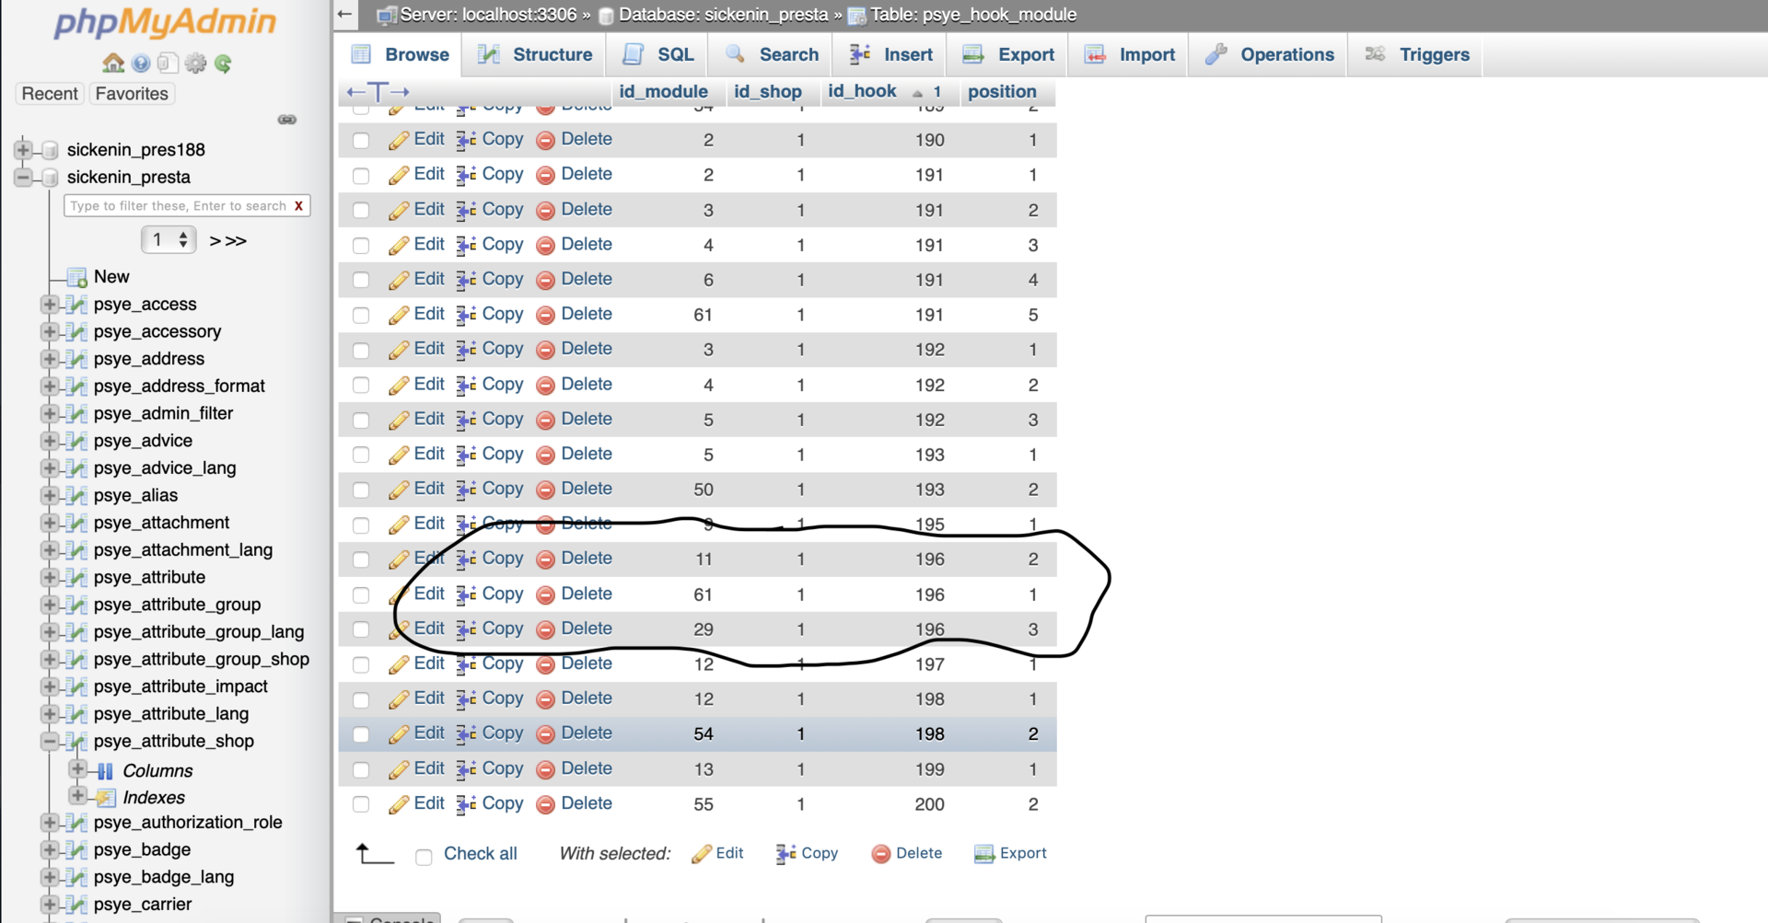Click bottom 'With selected' Export icon
1768x923 pixels.
pyautogui.click(x=984, y=854)
